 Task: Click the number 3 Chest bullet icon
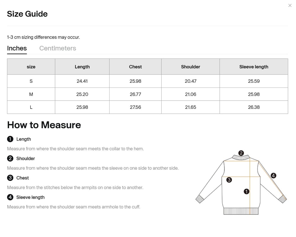[x=10, y=178]
